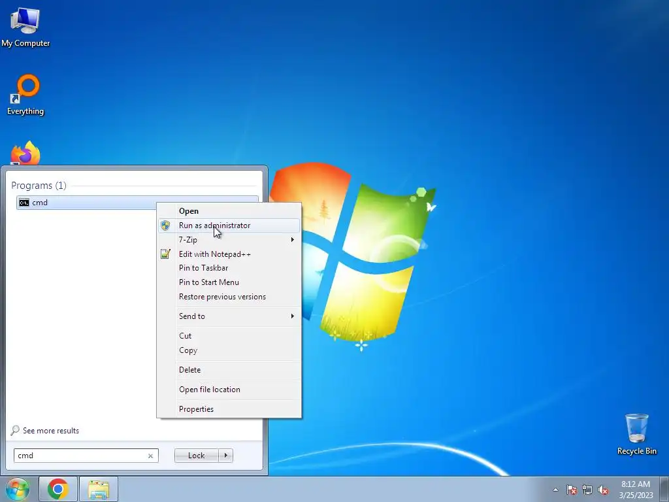Click the muted volume tray icon
The image size is (669, 502).
[603, 490]
